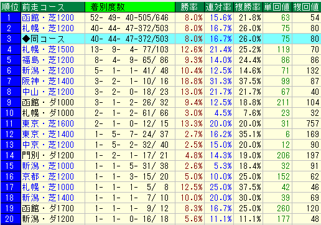Select rank number 7 cell
The image size is (321, 225).
click(x=11, y=81)
